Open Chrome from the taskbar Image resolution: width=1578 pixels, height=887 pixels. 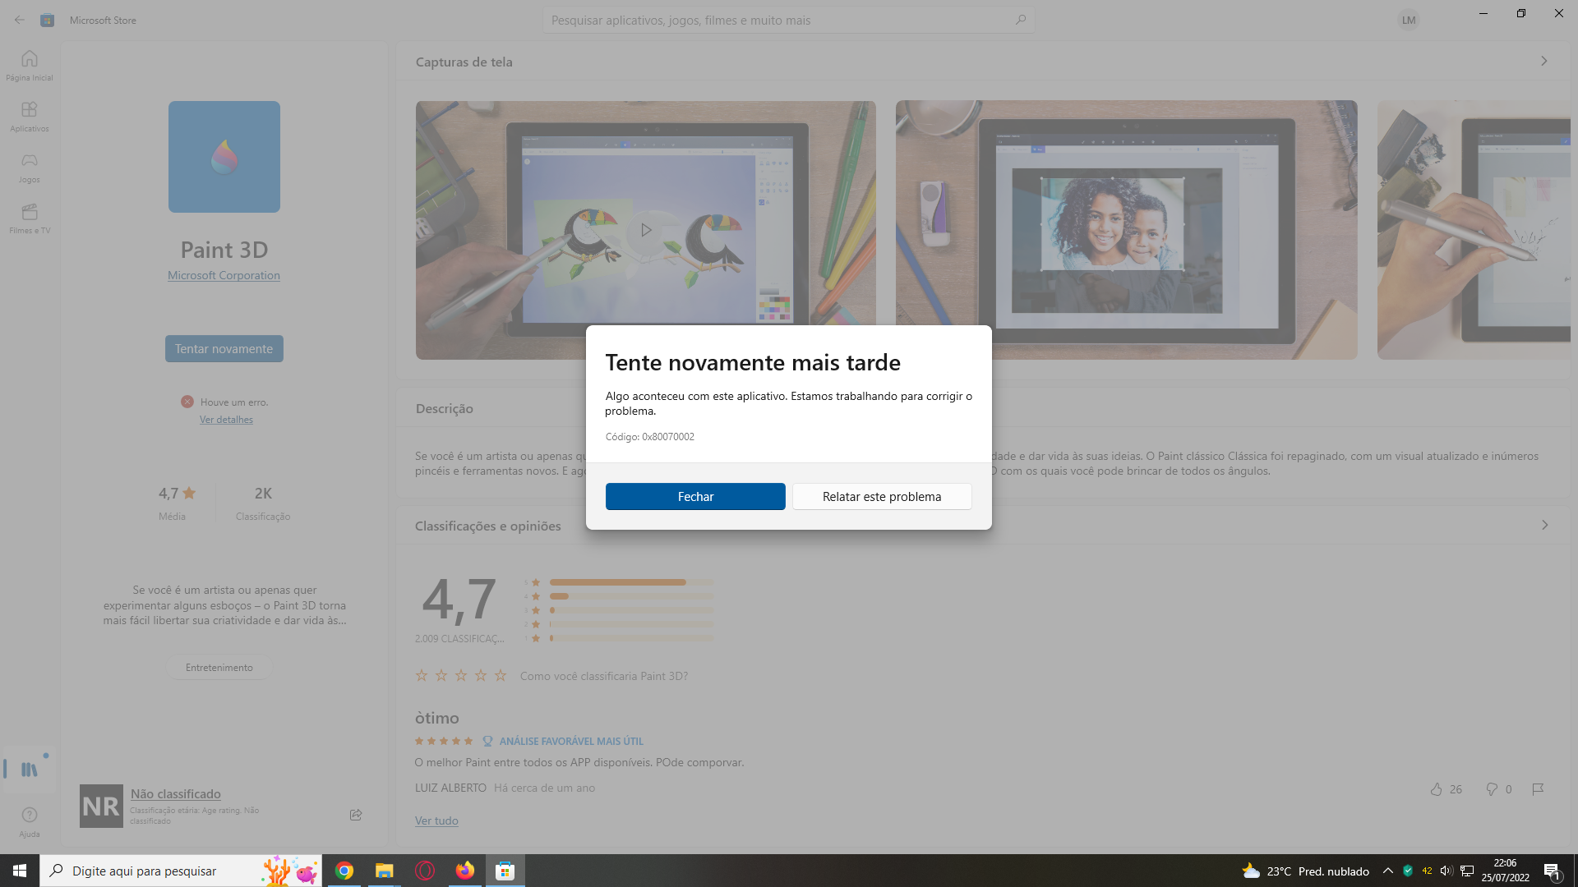click(344, 871)
